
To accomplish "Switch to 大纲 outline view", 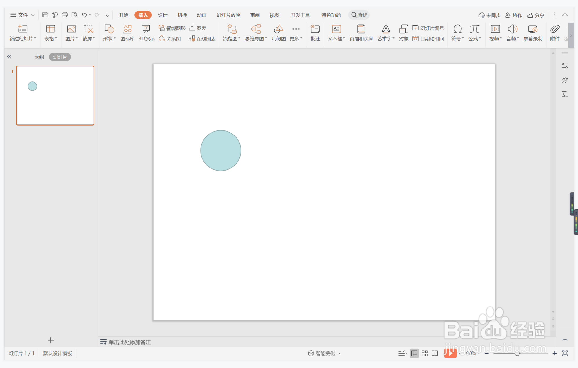I will click(39, 57).
